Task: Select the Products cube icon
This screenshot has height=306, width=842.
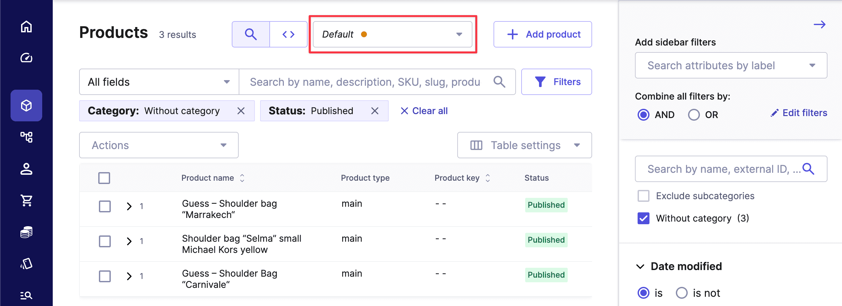Action: pos(26,106)
